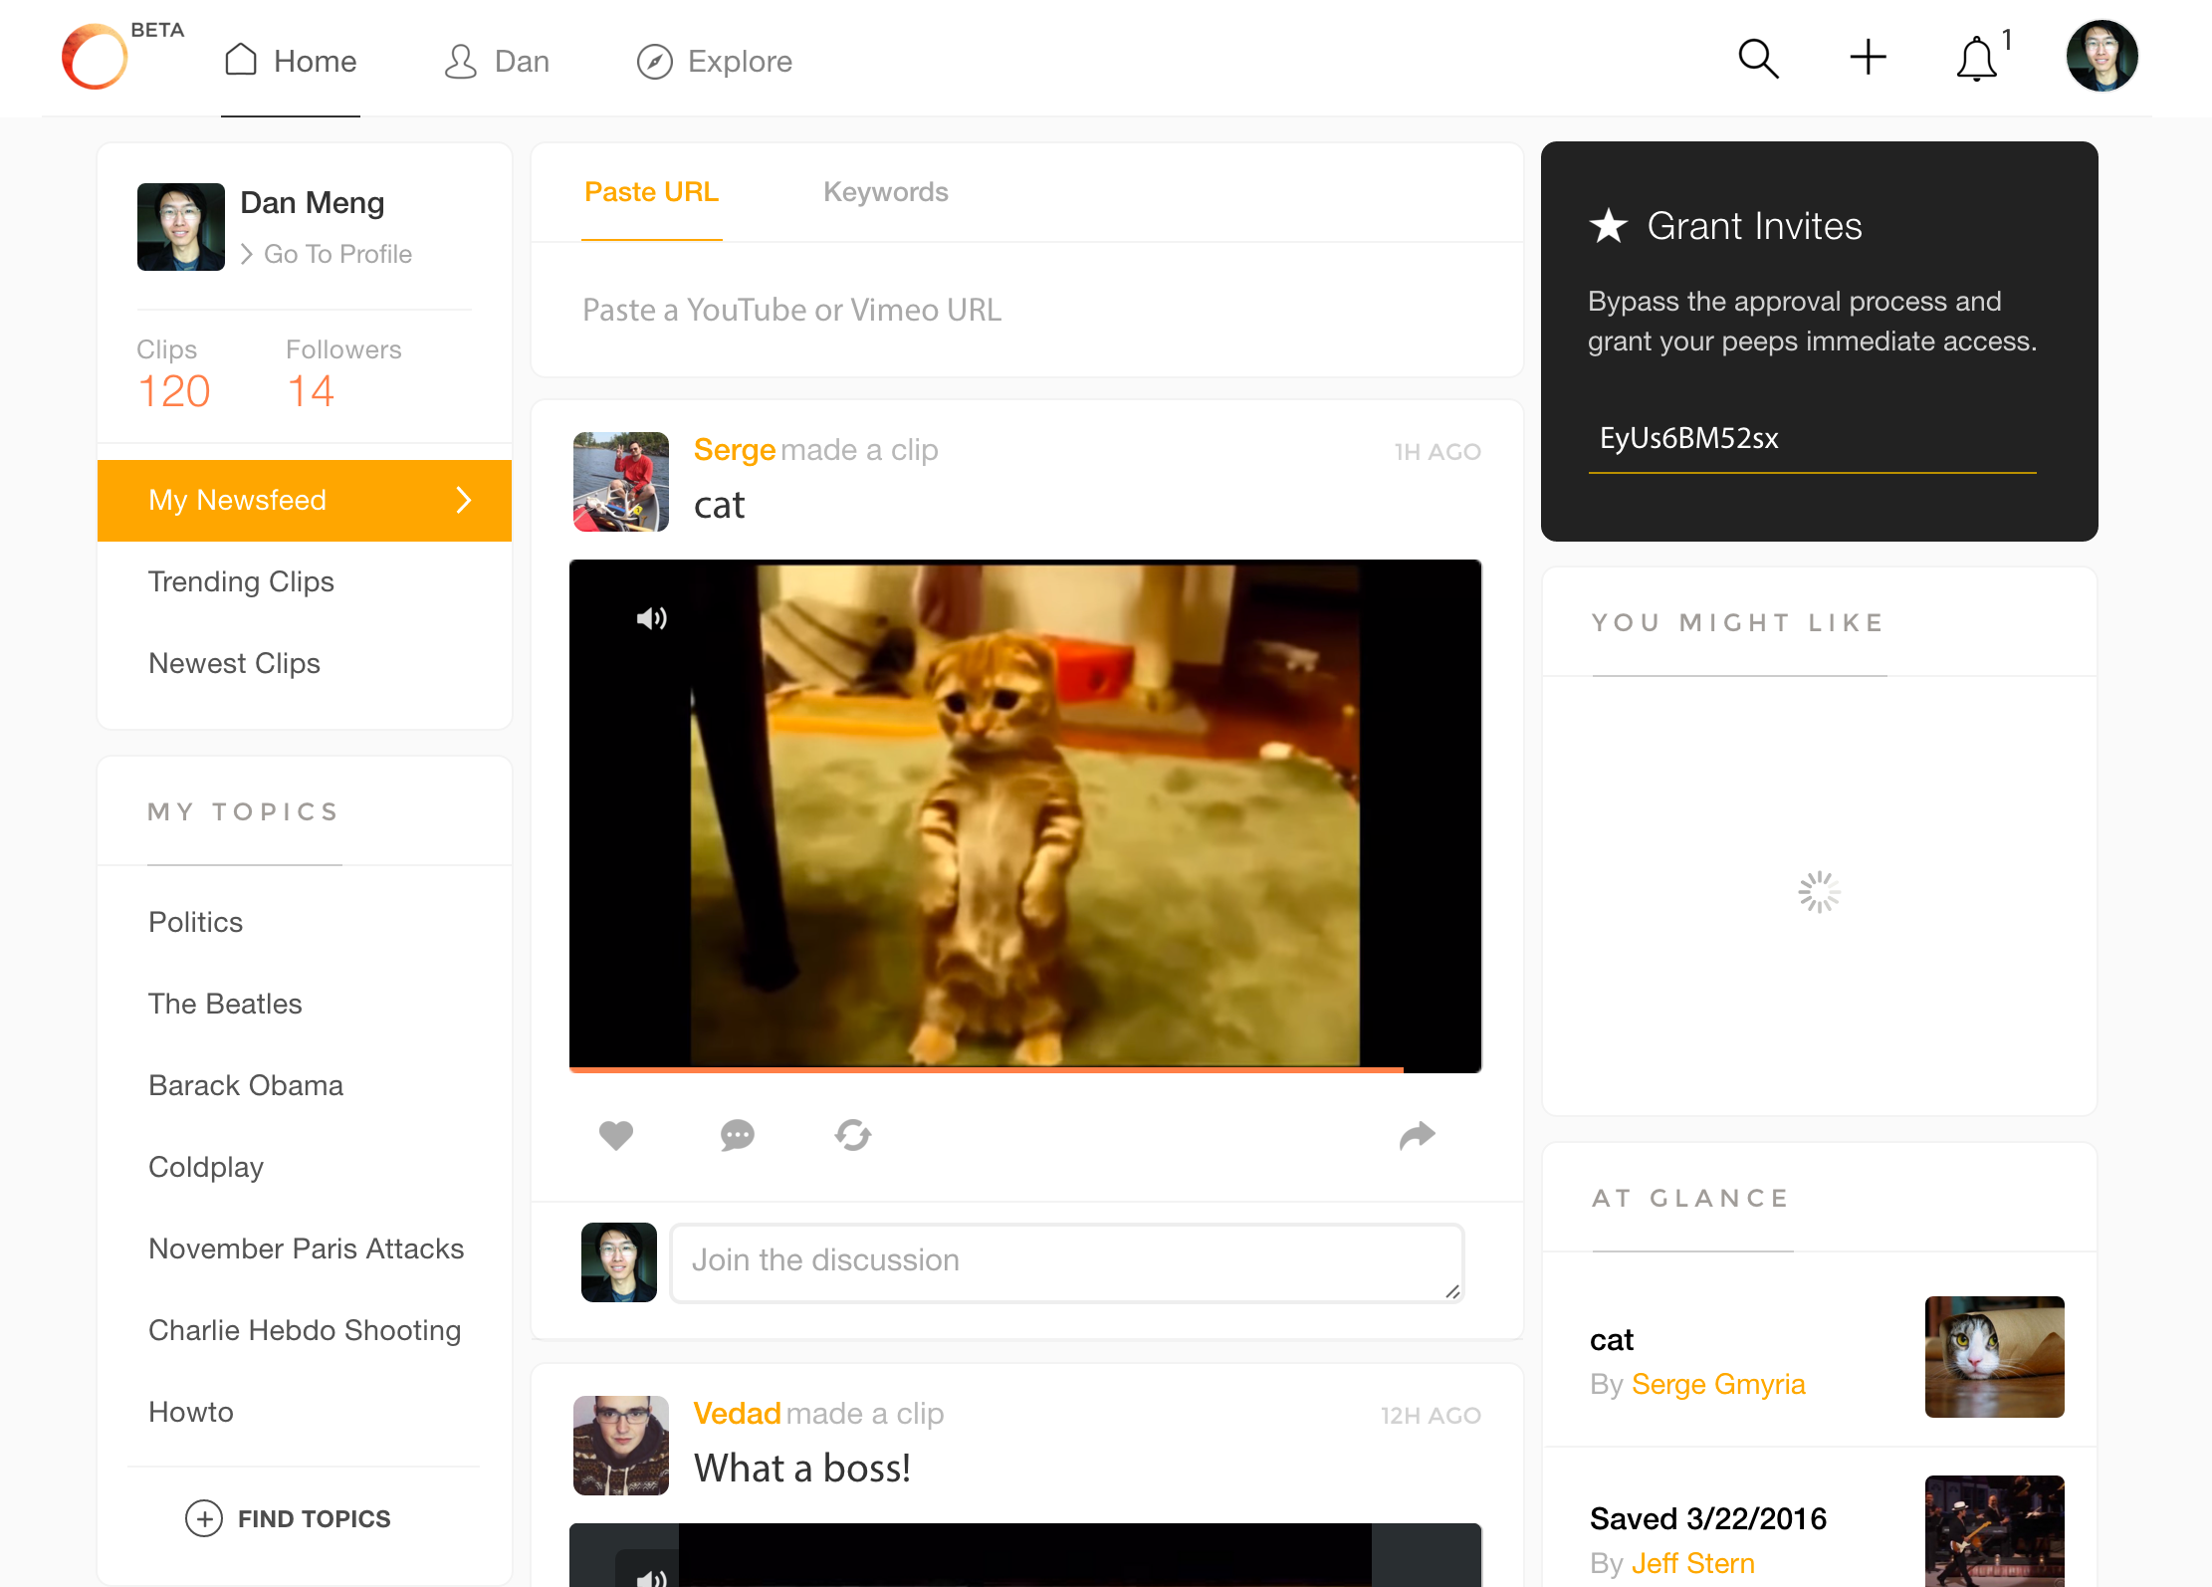Open comments via speech bubble icon
2212x1587 pixels.
point(737,1135)
